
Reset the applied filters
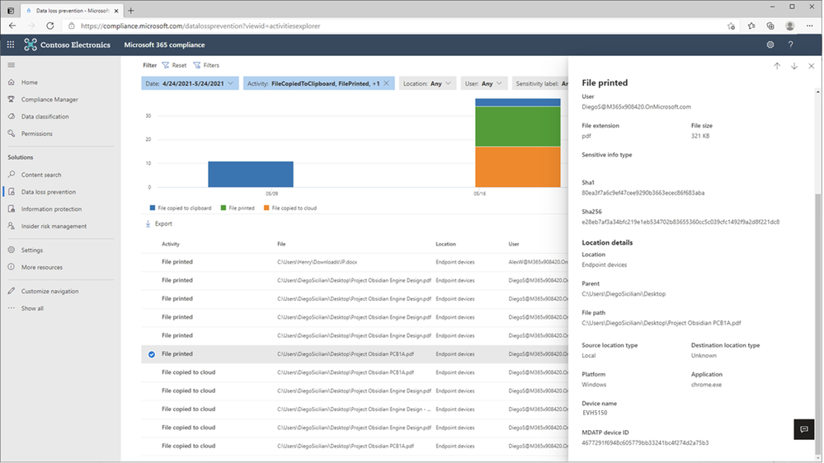click(x=174, y=65)
